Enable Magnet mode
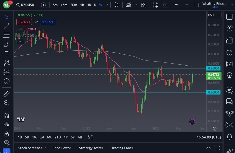The image size is (235, 153). 6,115
